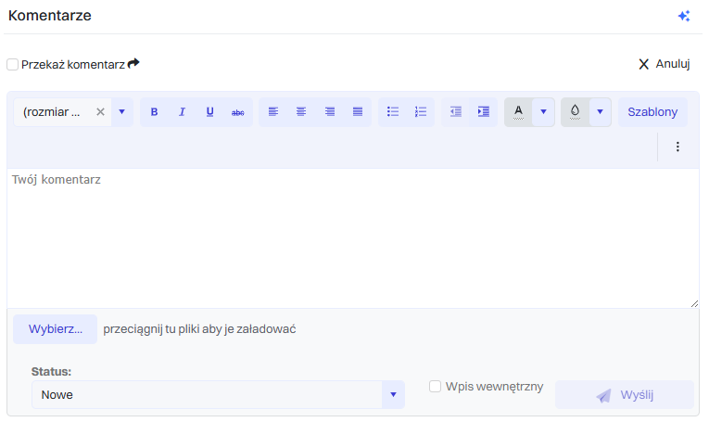Justify the comment text
The height and width of the screenshot is (422, 709).
(358, 112)
